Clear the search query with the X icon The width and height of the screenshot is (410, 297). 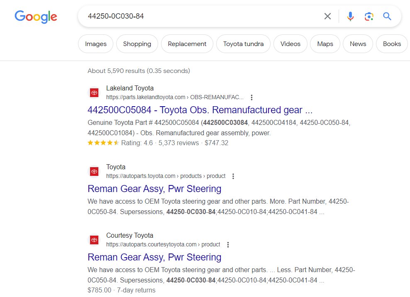(x=327, y=16)
